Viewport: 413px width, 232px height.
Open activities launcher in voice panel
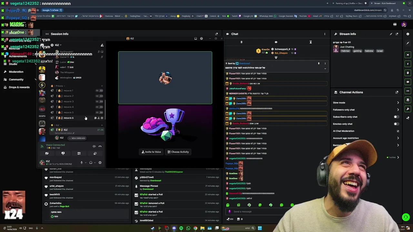[79, 153]
